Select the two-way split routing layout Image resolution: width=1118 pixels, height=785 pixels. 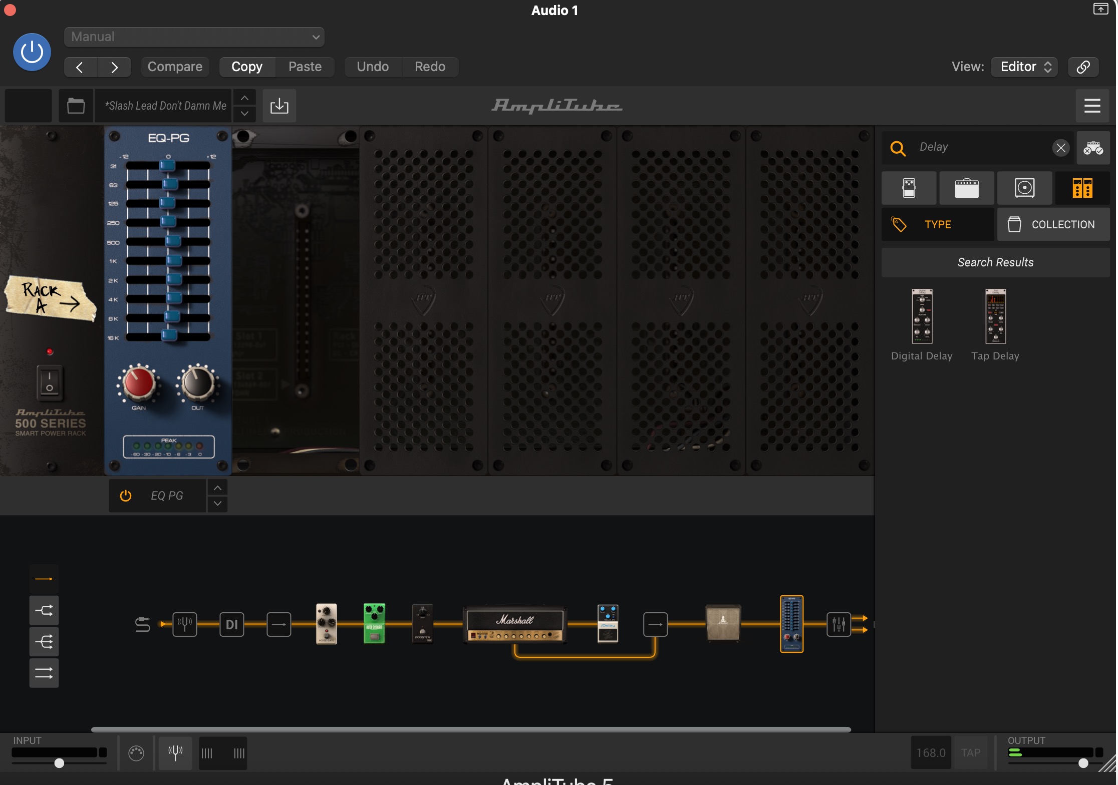coord(44,610)
